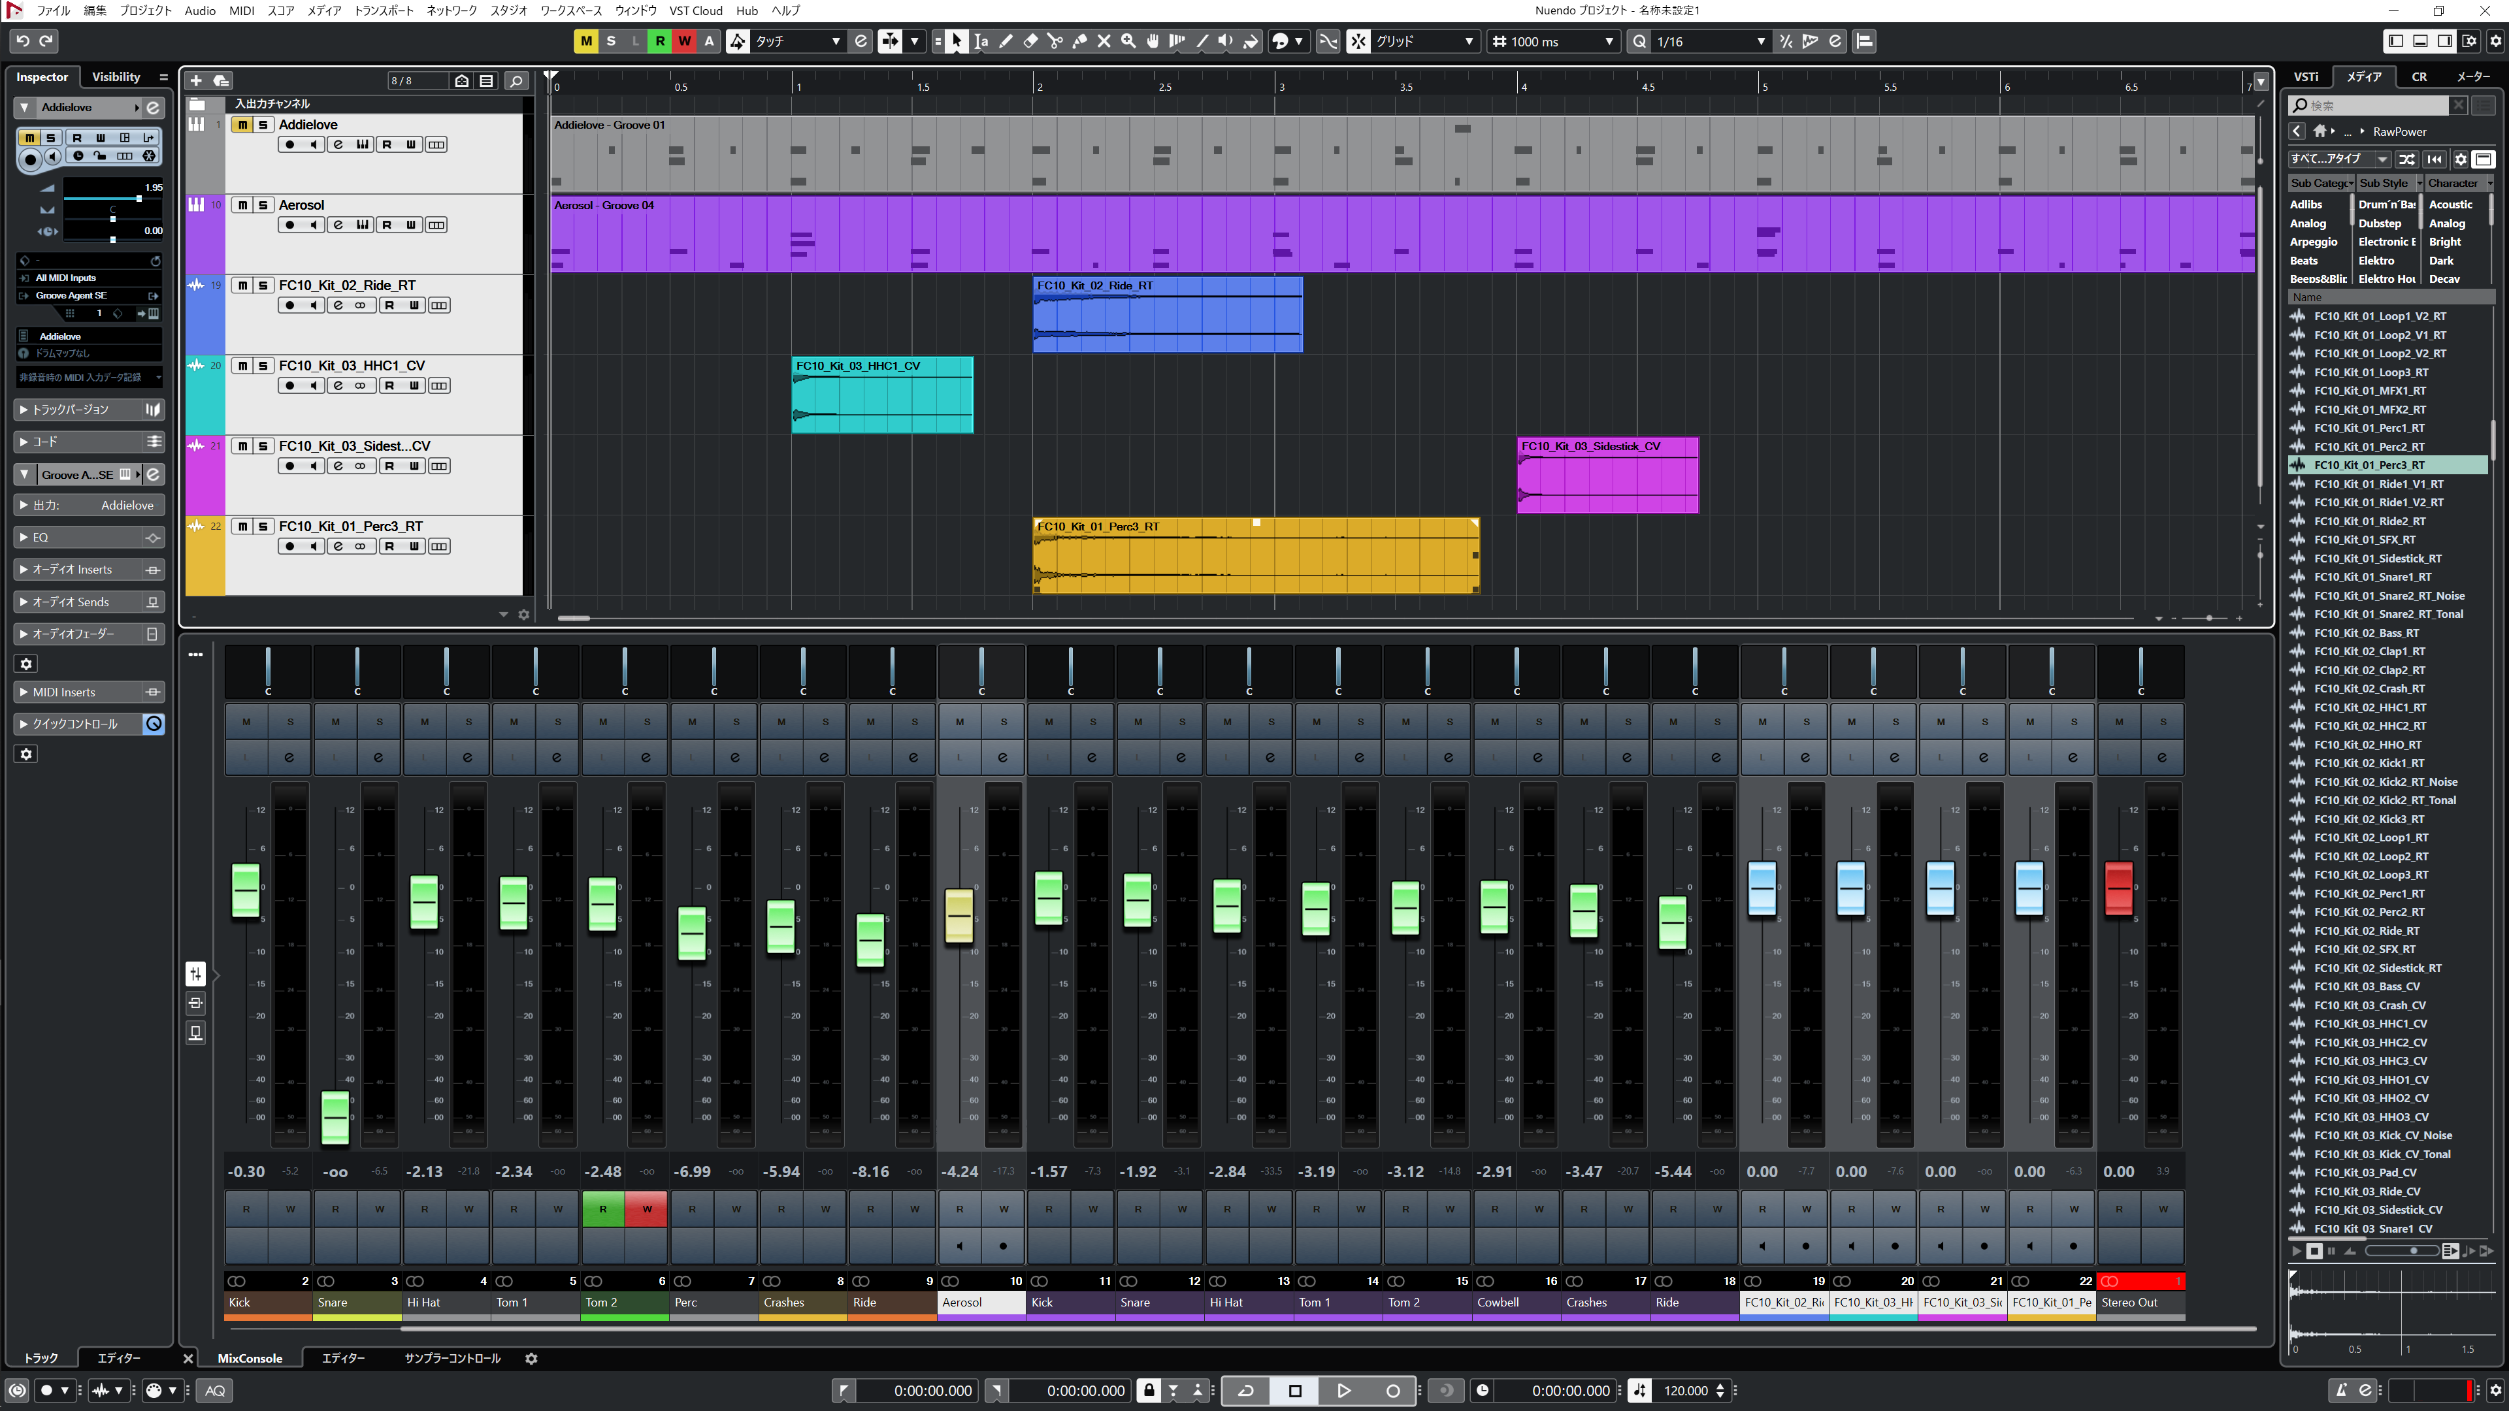The image size is (2509, 1411).
Task: Select the Zoom magnifier tool
Action: [x=1128, y=41]
